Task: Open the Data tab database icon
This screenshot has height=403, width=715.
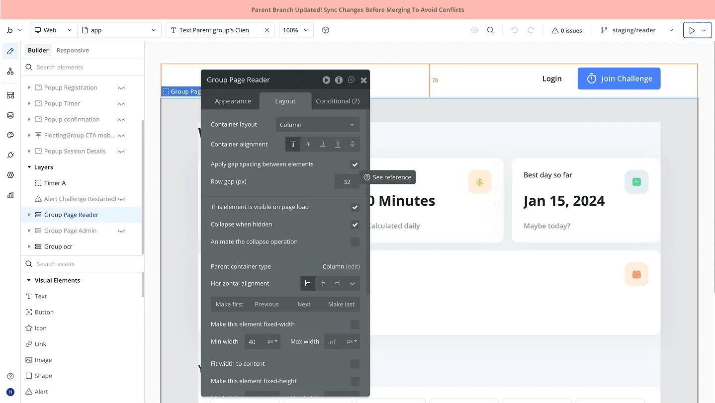Action: (10, 115)
